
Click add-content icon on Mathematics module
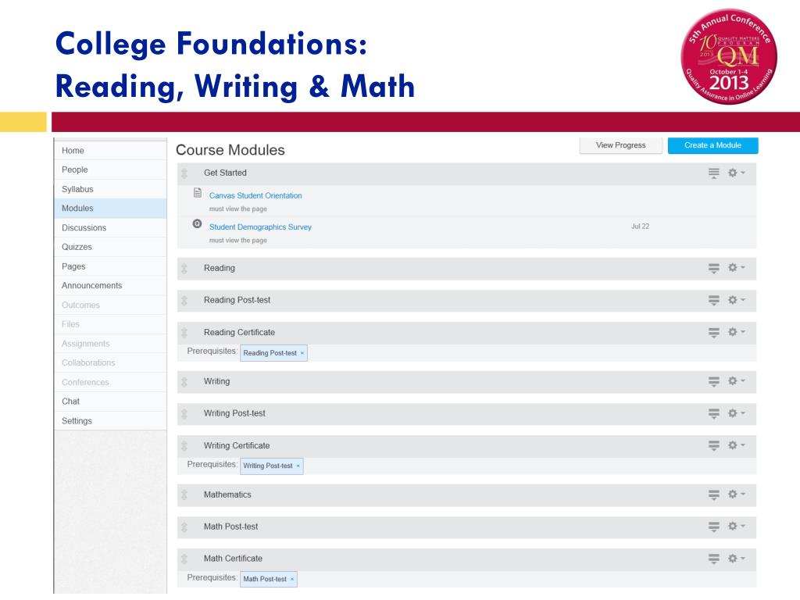pos(714,495)
